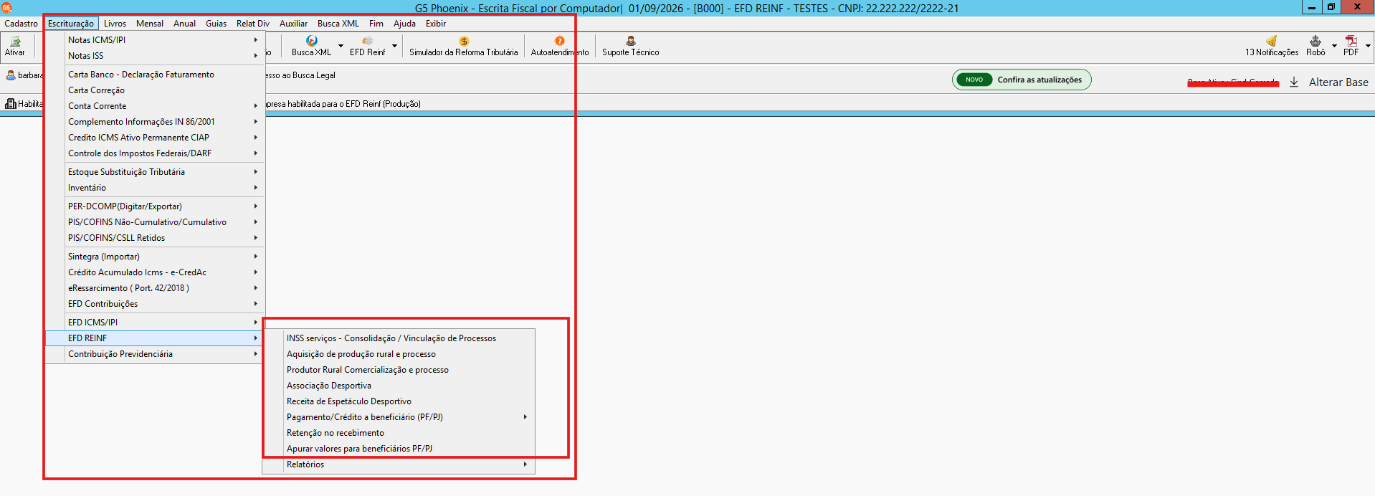This screenshot has width=1375, height=496.
Task: Expand Pagamento/Crédito a beneficiário (PF/PJ) submenu
Action: pyautogui.click(x=525, y=417)
